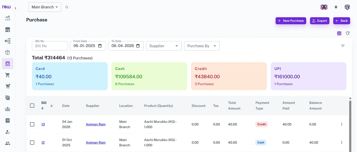Click the Amount Paid column header
This screenshot has height=152, width=357.
click(x=289, y=105)
